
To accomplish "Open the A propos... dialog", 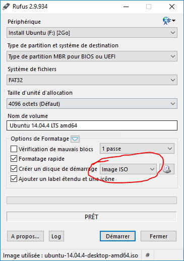I will pyautogui.click(x=25, y=236).
